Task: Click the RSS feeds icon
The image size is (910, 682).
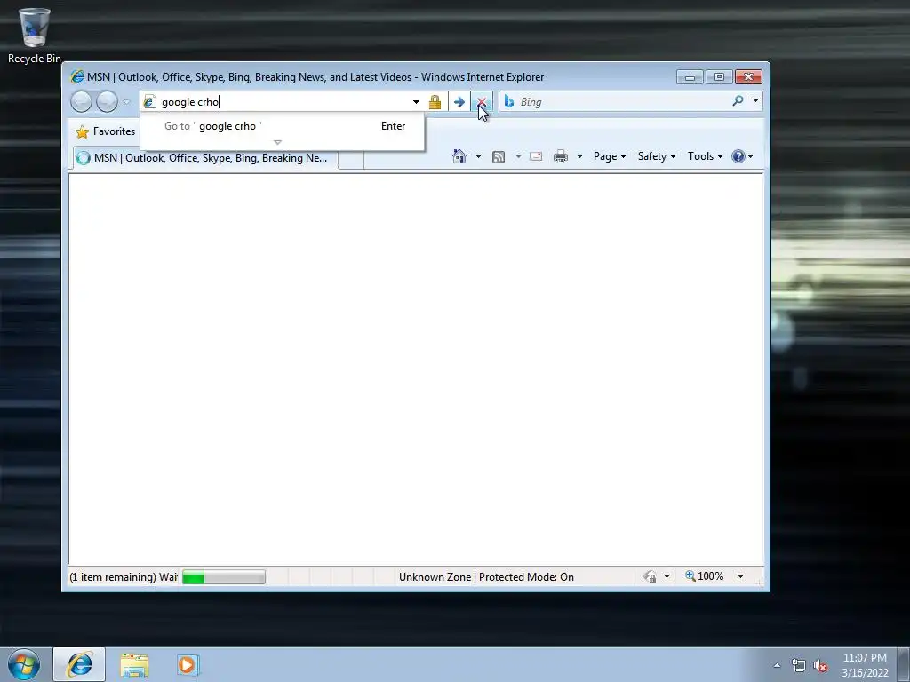Action: coord(498,156)
